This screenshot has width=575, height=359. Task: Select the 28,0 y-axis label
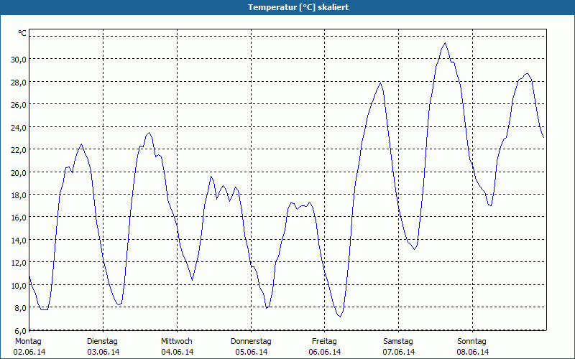click(x=18, y=82)
